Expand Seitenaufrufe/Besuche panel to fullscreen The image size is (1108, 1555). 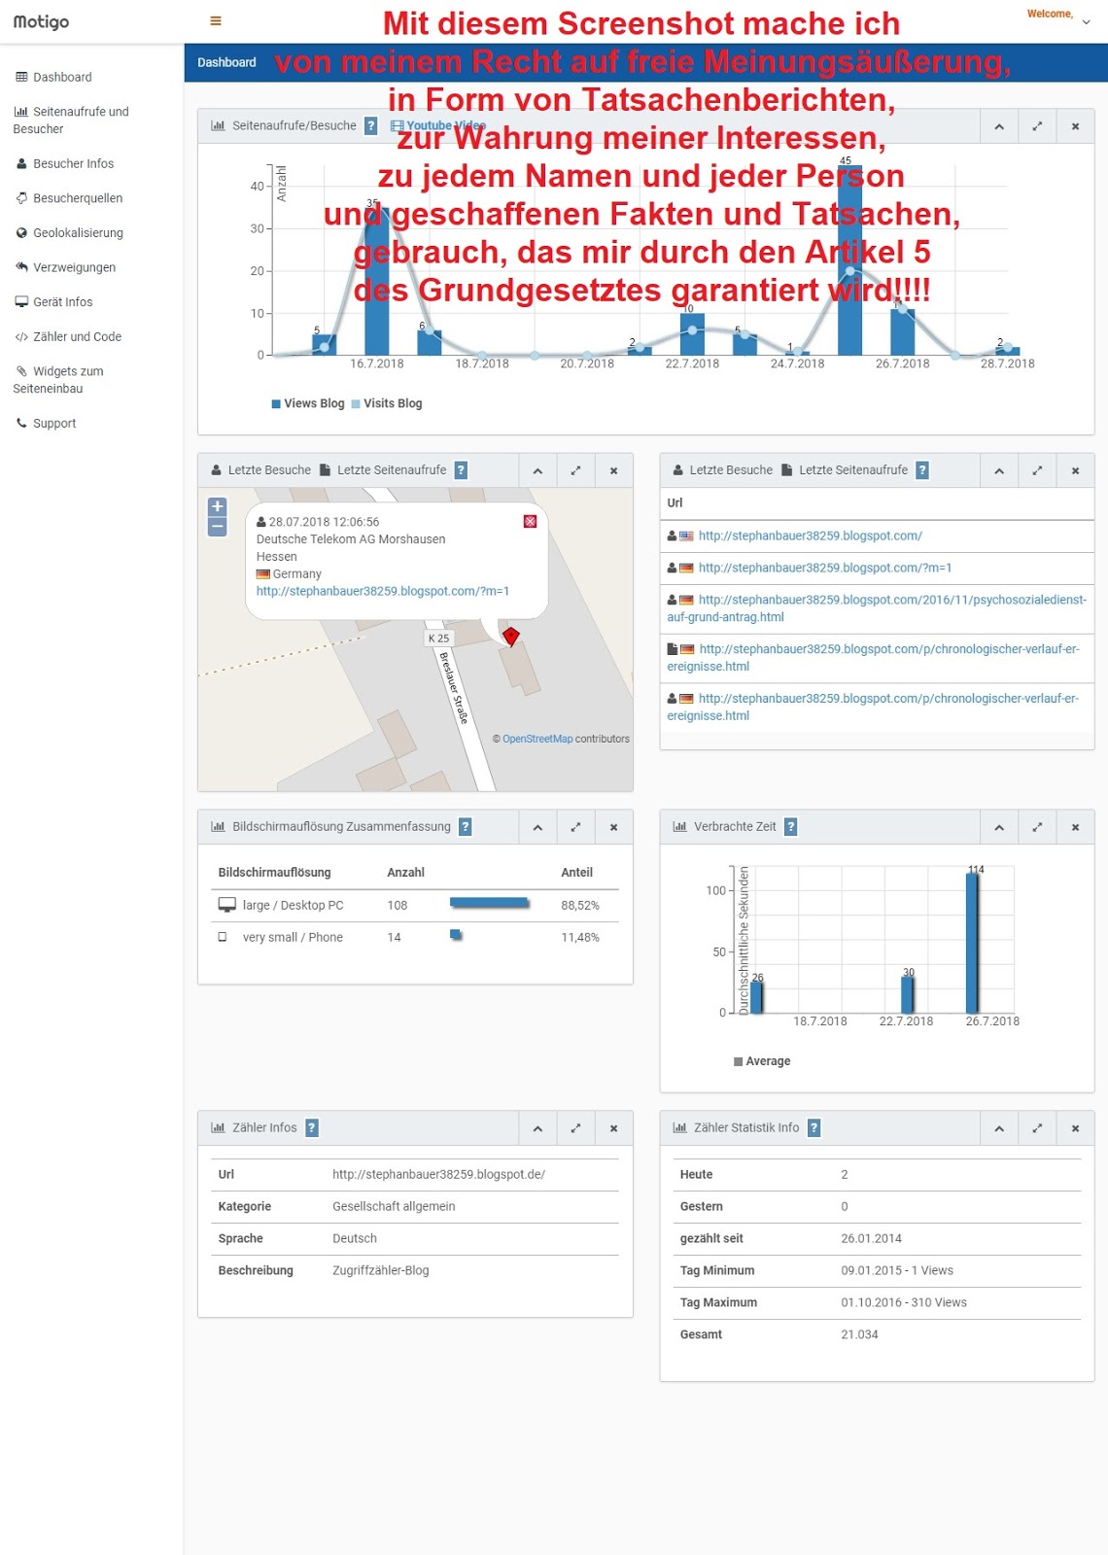(x=1037, y=126)
